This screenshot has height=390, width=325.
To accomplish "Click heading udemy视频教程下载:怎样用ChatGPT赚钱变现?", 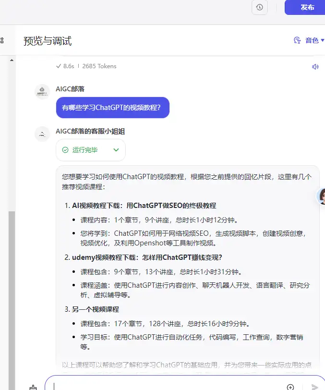I will (x=147, y=257).
